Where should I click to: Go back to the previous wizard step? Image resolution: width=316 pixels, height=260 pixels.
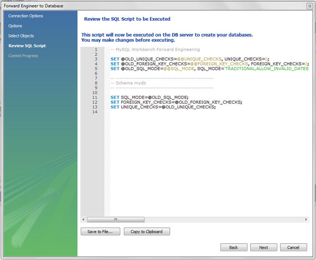[x=233, y=247]
